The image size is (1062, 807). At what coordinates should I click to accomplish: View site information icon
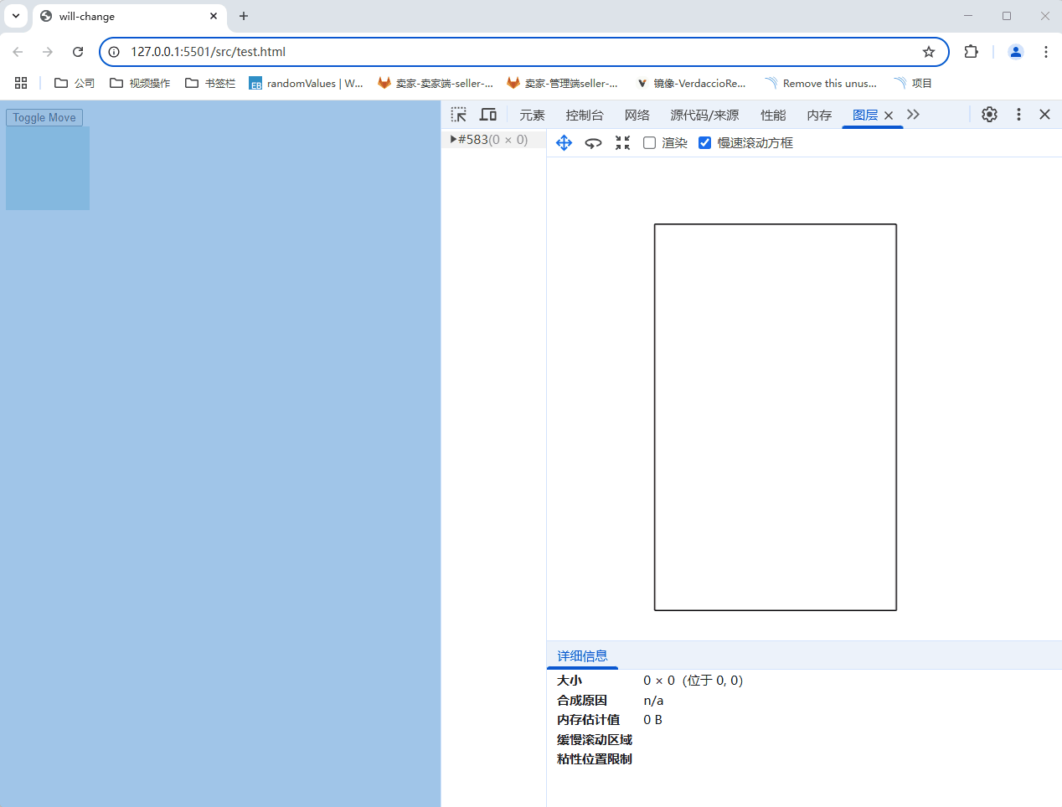pos(115,52)
